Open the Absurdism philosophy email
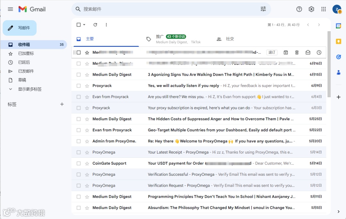346x219 pixels. (x=199, y=208)
